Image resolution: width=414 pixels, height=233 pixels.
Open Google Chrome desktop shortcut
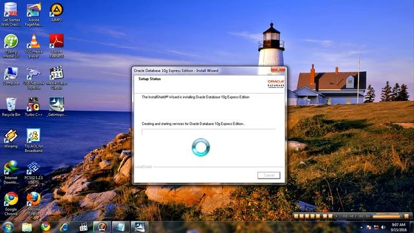coord(11,203)
